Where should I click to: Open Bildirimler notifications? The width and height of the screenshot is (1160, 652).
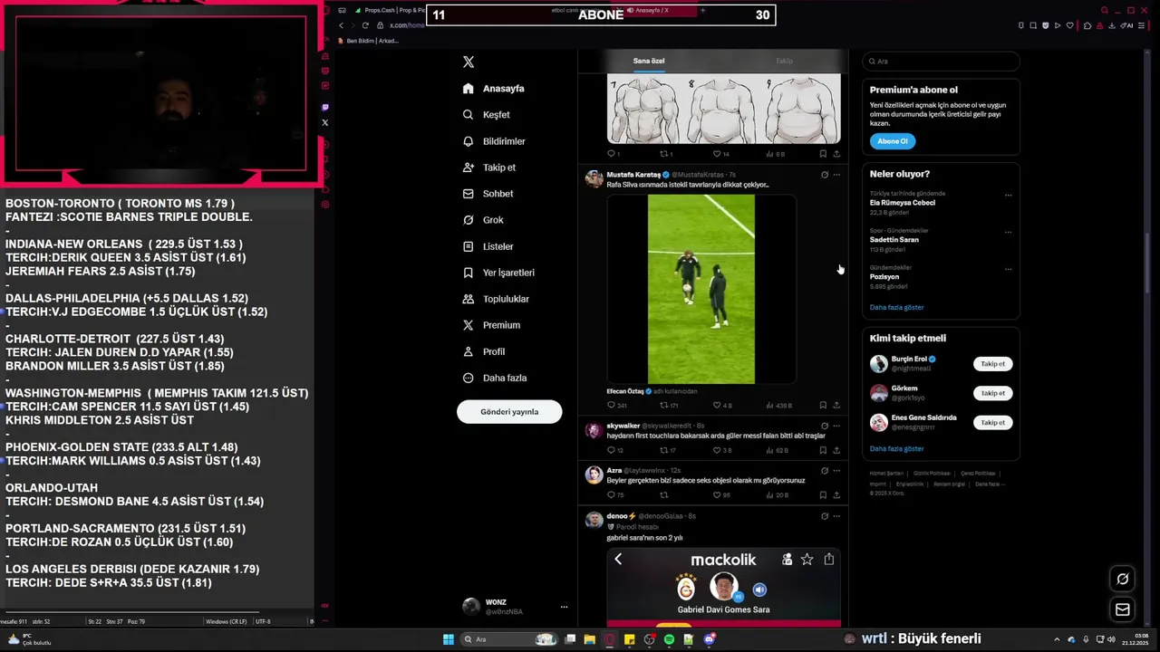pyautogui.click(x=494, y=141)
